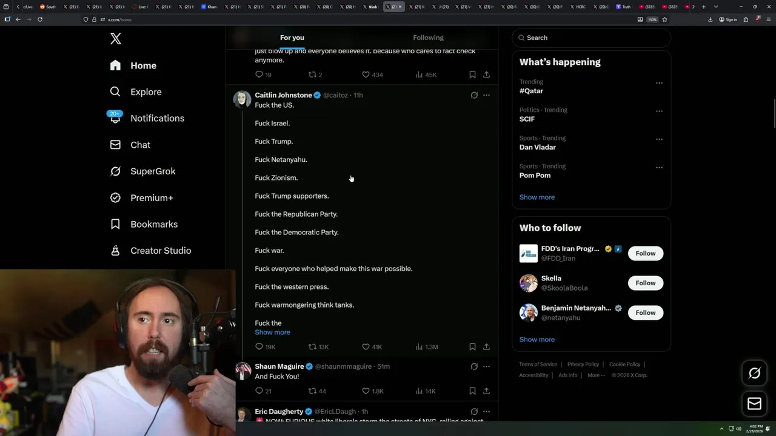The width and height of the screenshot is (776, 436).
Task: Switch to the For you tab
Action: 292,38
